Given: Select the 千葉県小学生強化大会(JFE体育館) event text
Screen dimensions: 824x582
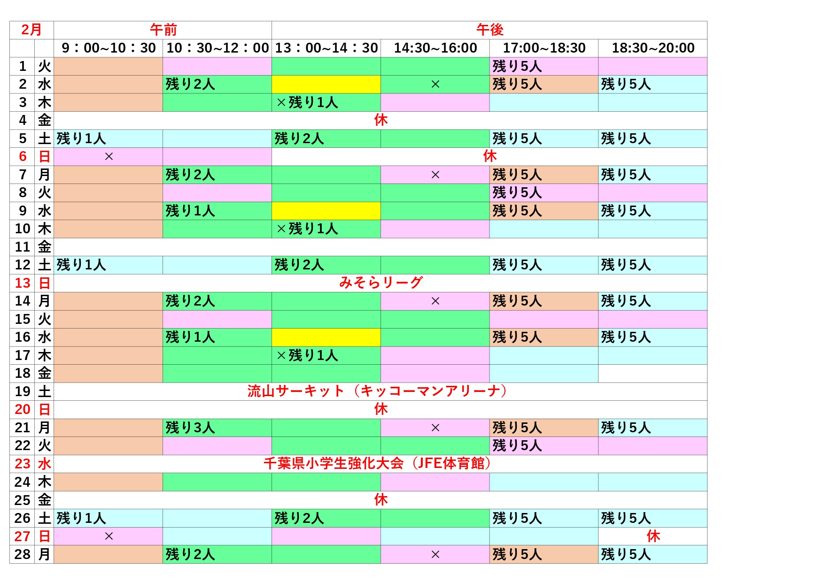Looking at the screenshot, I should point(377,464).
